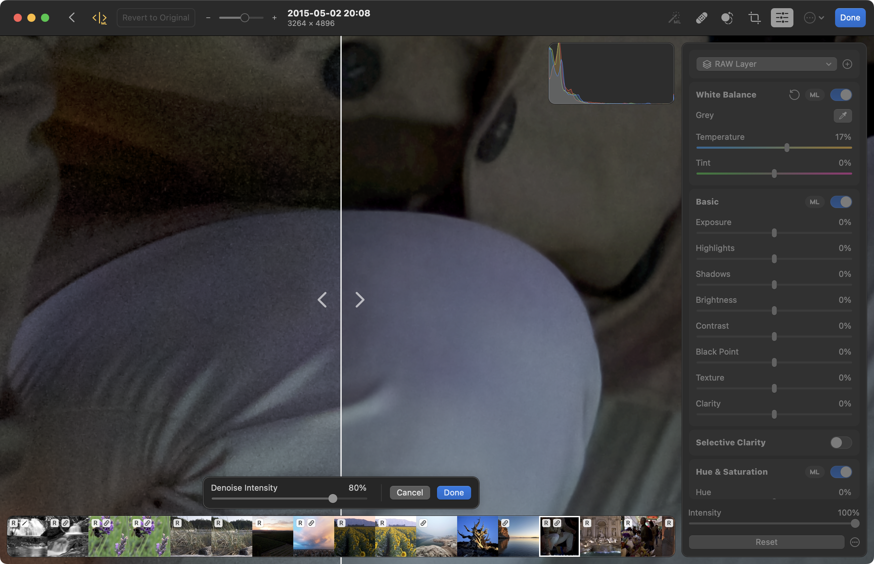Click RAW badge on fountain thumbnail
Image resolution: width=874 pixels, height=564 pixels.
click(x=587, y=523)
